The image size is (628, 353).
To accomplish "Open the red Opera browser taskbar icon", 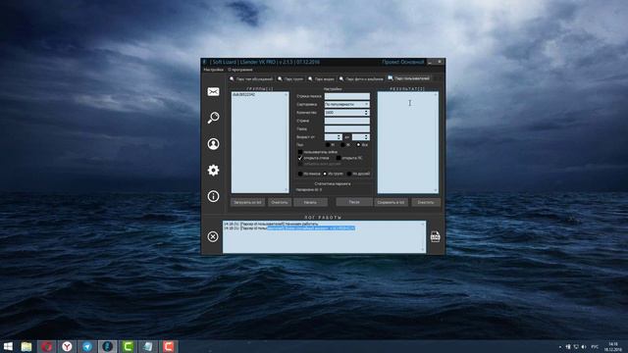I will pyautogui.click(x=46, y=346).
